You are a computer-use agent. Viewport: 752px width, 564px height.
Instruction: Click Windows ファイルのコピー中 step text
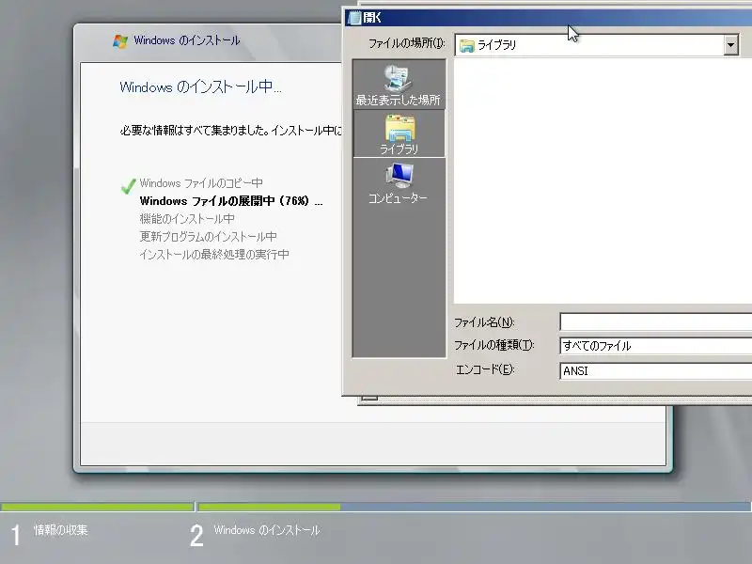pyautogui.click(x=201, y=183)
